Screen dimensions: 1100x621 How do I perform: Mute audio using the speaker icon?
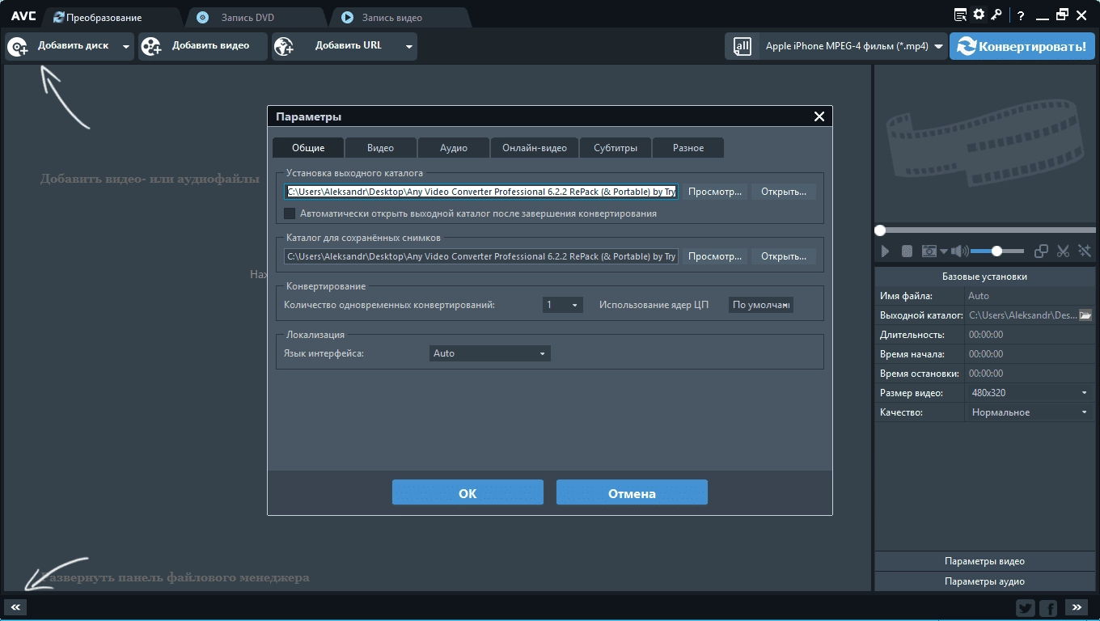(x=959, y=251)
